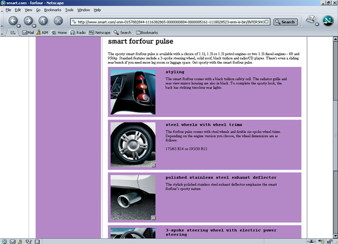338x244 pixels.
Task: Stop loading the page
Action: (58, 22)
